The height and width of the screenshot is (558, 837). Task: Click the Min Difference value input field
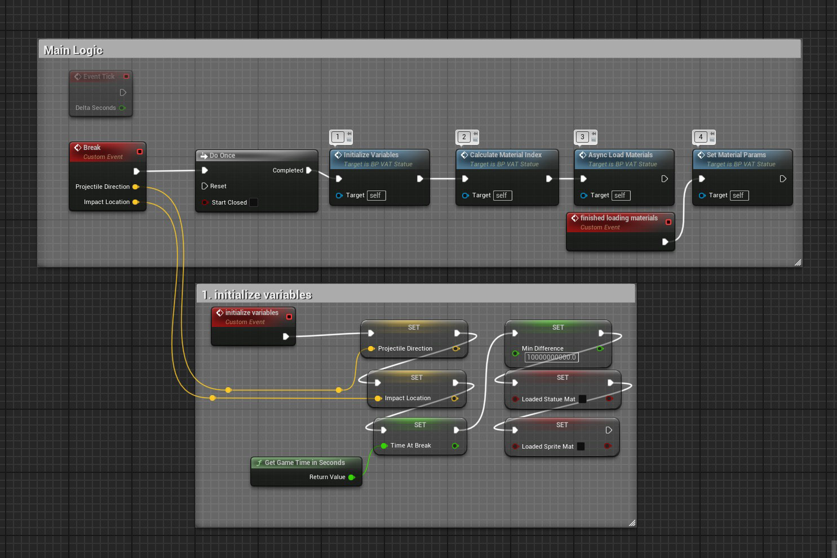[551, 357]
